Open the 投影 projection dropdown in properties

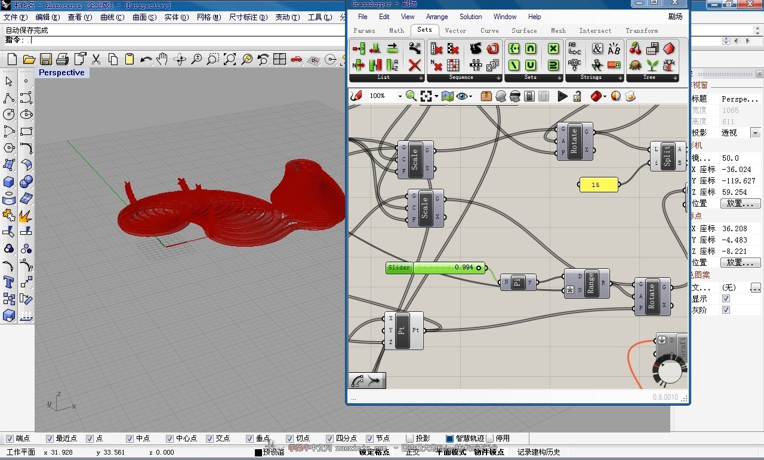tap(755, 133)
